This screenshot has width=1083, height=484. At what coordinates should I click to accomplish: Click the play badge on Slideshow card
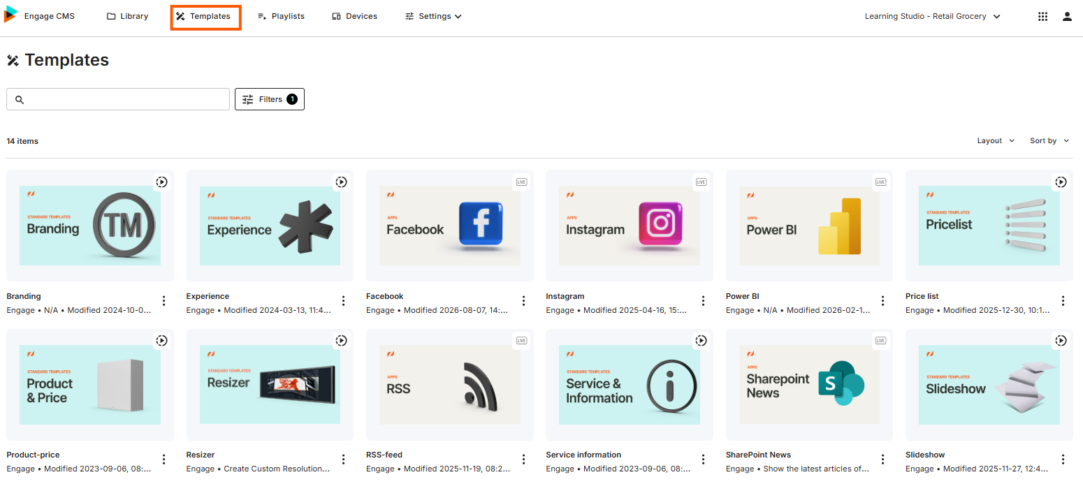[x=1061, y=340]
